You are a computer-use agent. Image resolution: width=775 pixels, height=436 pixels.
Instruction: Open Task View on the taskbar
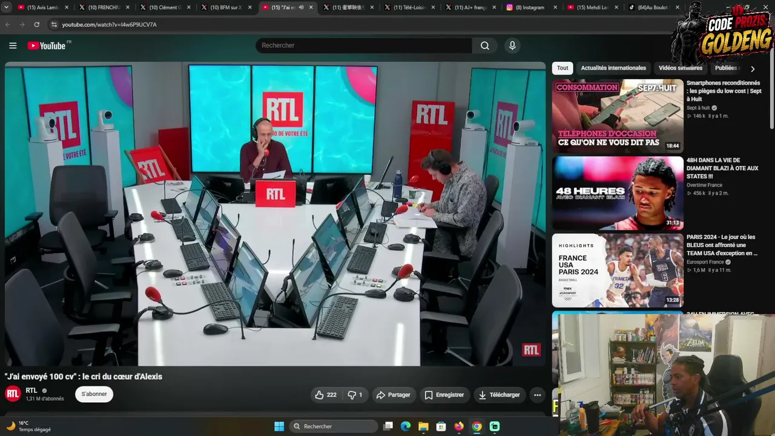point(388,426)
